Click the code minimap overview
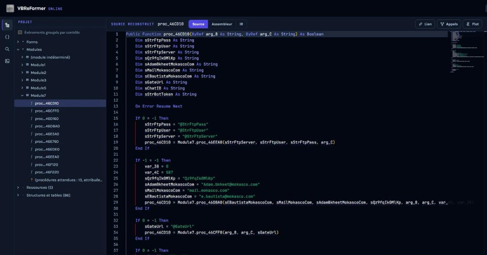 click(467, 52)
